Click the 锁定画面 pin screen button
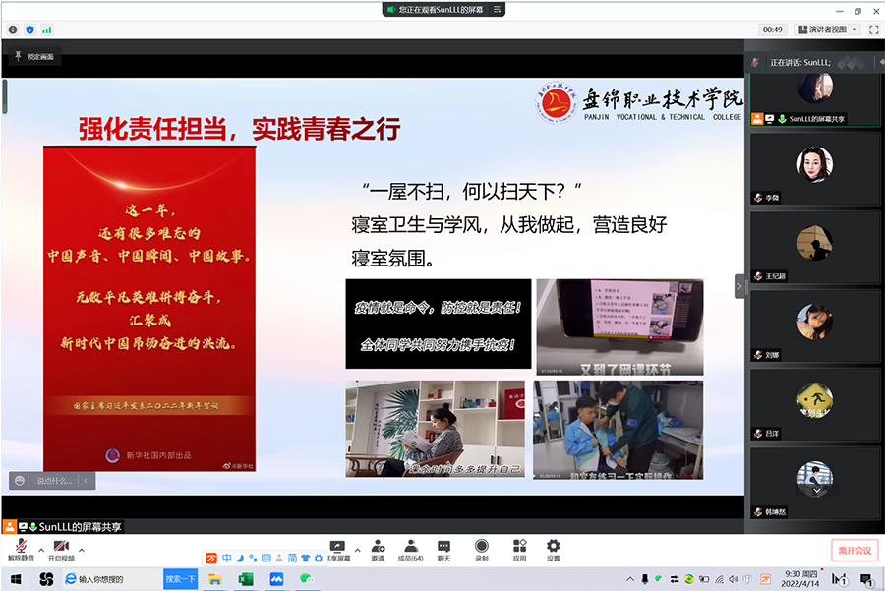Image resolution: width=885 pixels, height=591 pixels. pyautogui.click(x=35, y=57)
